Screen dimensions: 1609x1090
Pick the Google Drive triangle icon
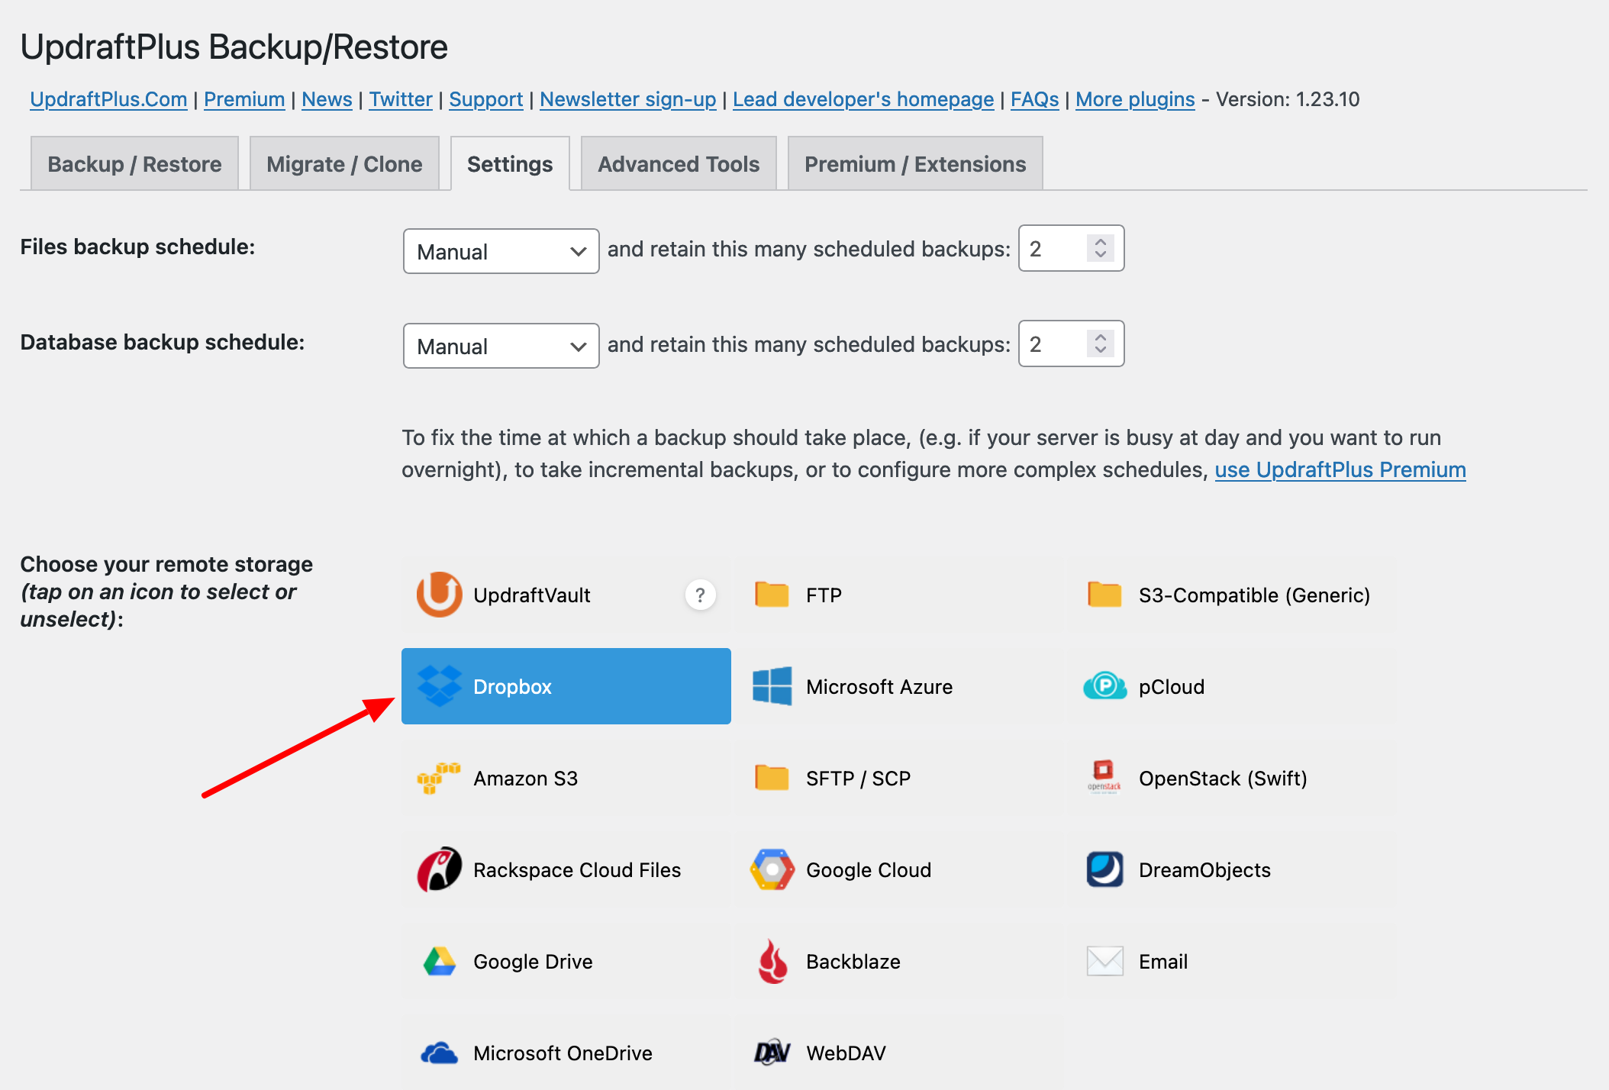pos(439,961)
